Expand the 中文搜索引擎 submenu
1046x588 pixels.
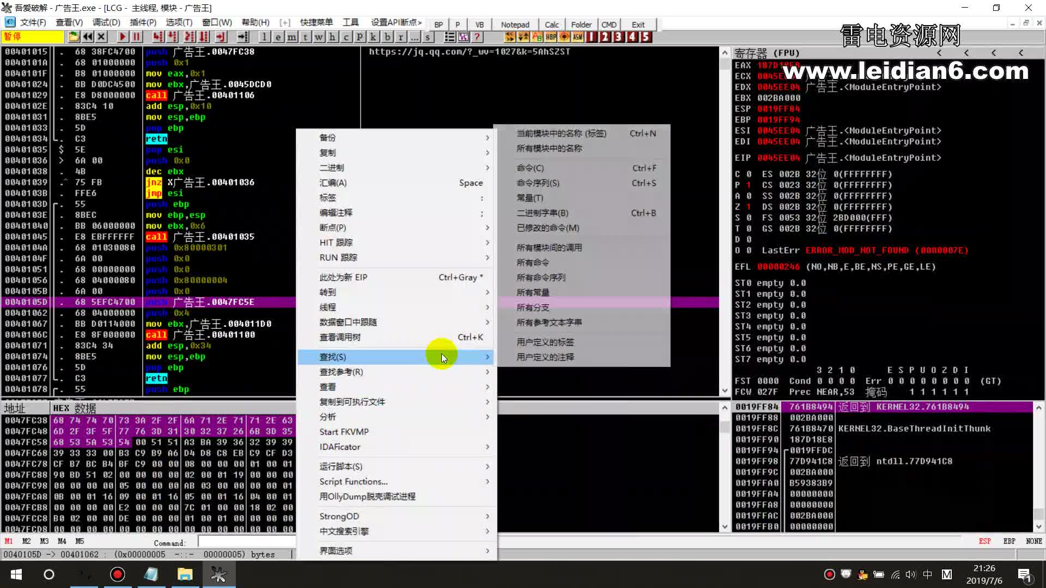point(396,531)
